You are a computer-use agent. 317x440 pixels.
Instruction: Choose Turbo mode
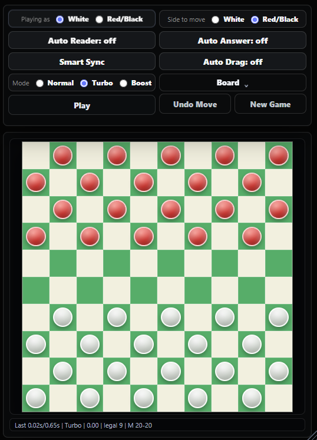(x=84, y=83)
